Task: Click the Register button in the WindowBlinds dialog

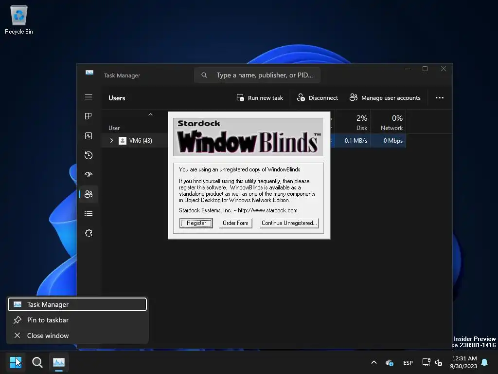Action: pos(196,223)
